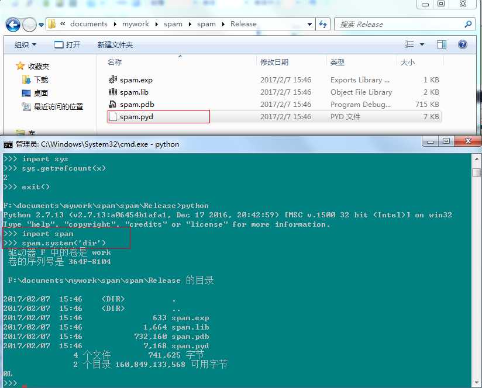Change view using the view icon
This screenshot has height=388, width=482.
(409, 44)
